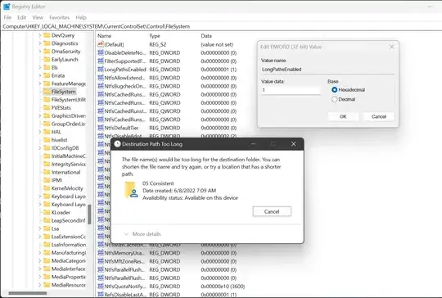The height and width of the screenshot is (298, 442).
Task: Click the IPMI folder icon
Action: 47,180
